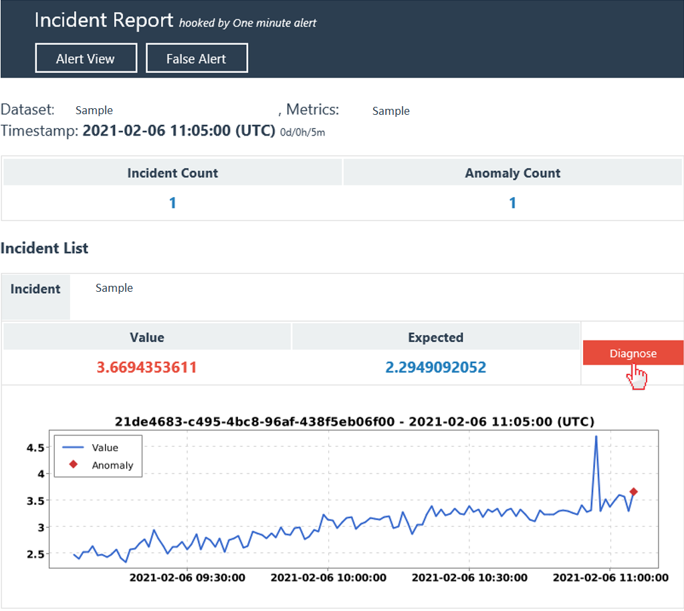Click the Anomaly legend diamond icon
This screenshot has width=684, height=611.
click(74, 465)
